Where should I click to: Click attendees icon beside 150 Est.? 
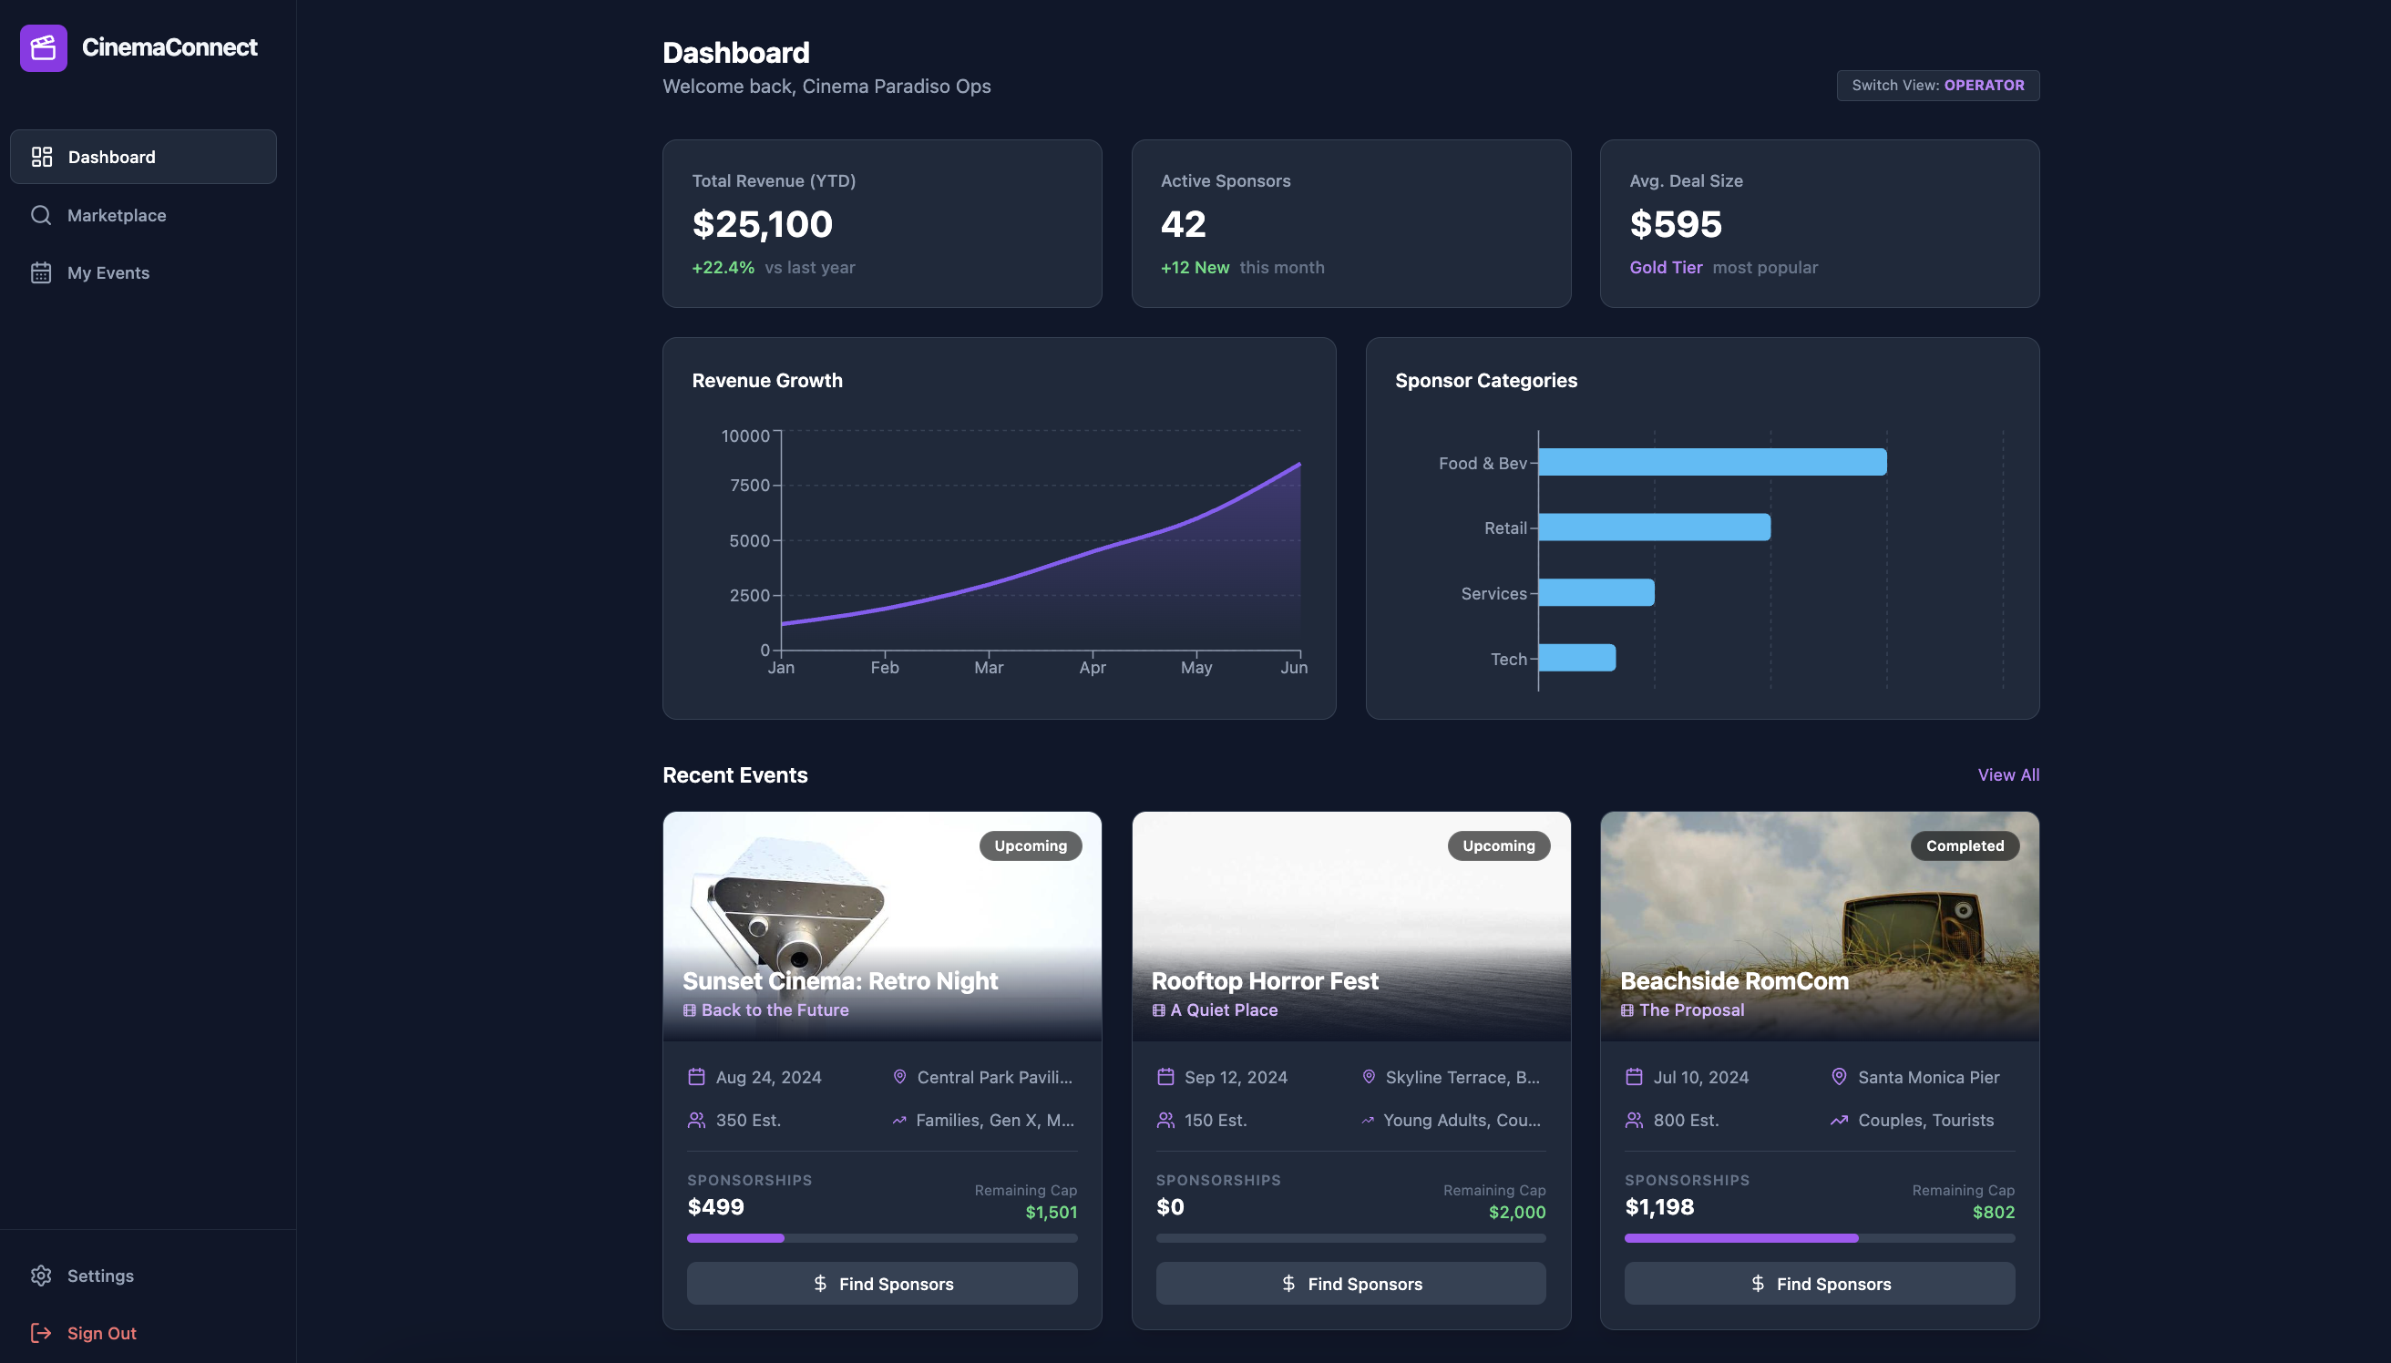[x=1165, y=1120]
